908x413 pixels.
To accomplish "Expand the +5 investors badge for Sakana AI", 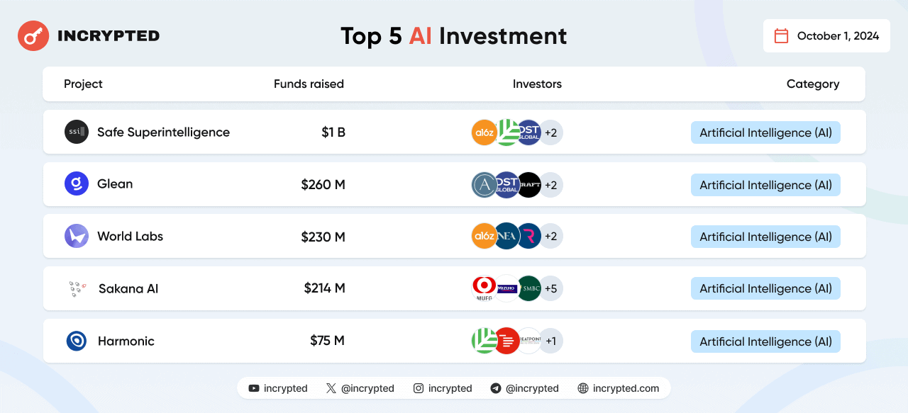I will click(550, 288).
